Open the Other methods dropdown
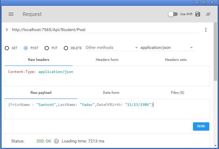This screenshot has height=149, width=219. click(112, 48)
